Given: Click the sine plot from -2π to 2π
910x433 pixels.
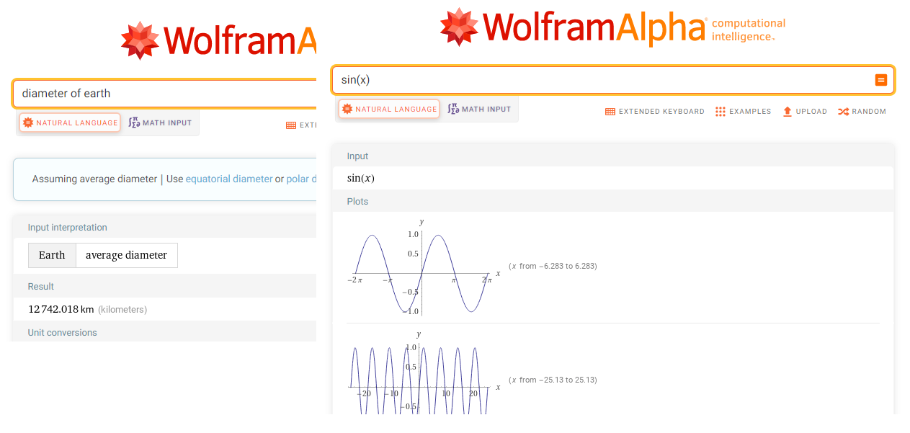Looking at the screenshot, I should coord(424,267).
